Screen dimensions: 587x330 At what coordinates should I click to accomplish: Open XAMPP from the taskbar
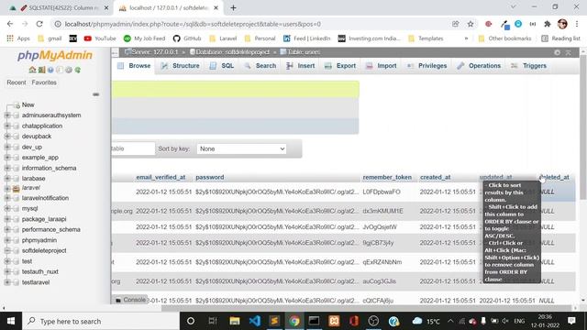[x=334, y=321]
